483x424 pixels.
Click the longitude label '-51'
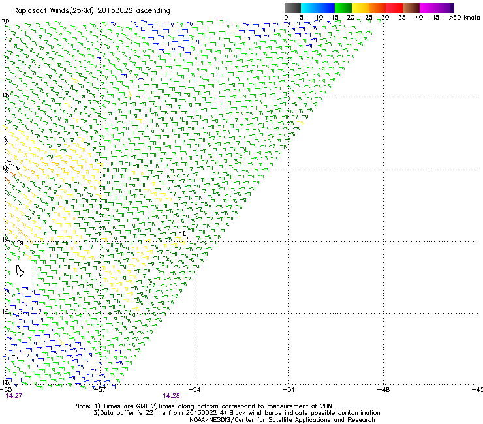(x=288, y=389)
